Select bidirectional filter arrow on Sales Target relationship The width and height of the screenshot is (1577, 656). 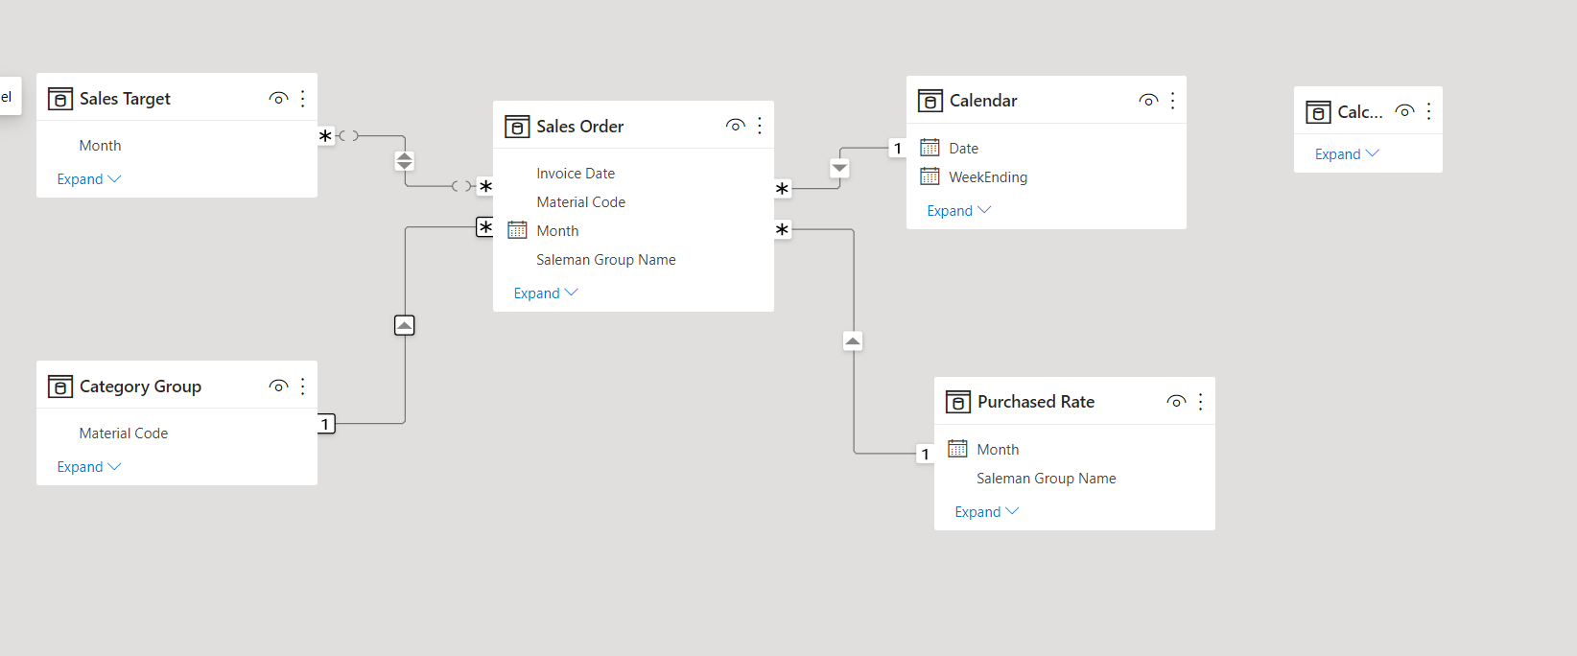pos(405,161)
